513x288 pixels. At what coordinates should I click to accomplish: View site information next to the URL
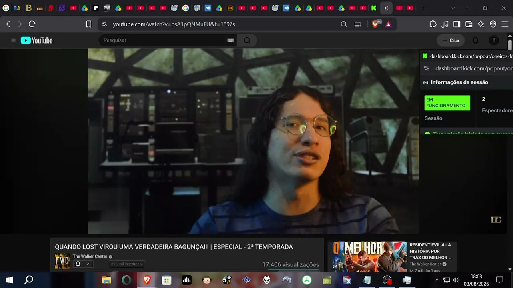click(104, 24)
